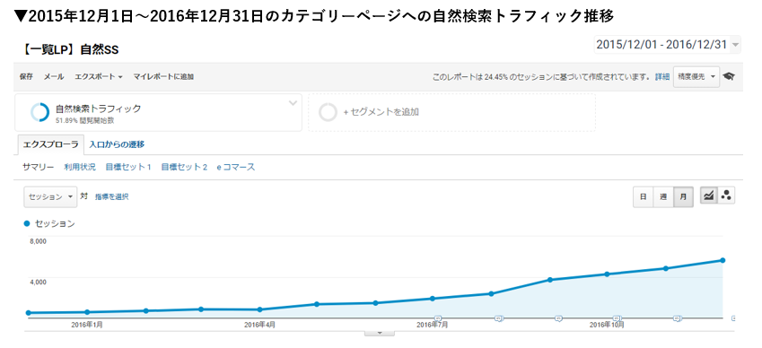The height and width of the screenshot is (348, 762).
Task: Select the e コマース sub-tab
Action: tap(236, 167)
